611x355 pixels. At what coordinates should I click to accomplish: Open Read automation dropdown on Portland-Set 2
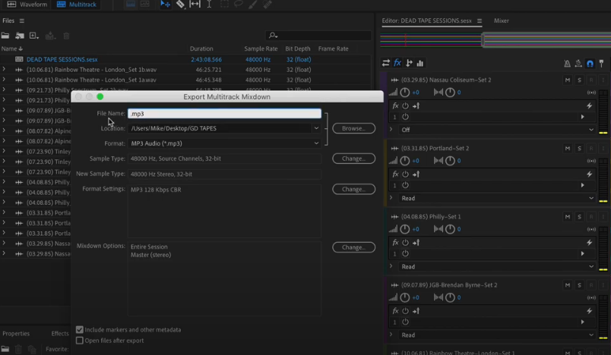coord(497,198)
